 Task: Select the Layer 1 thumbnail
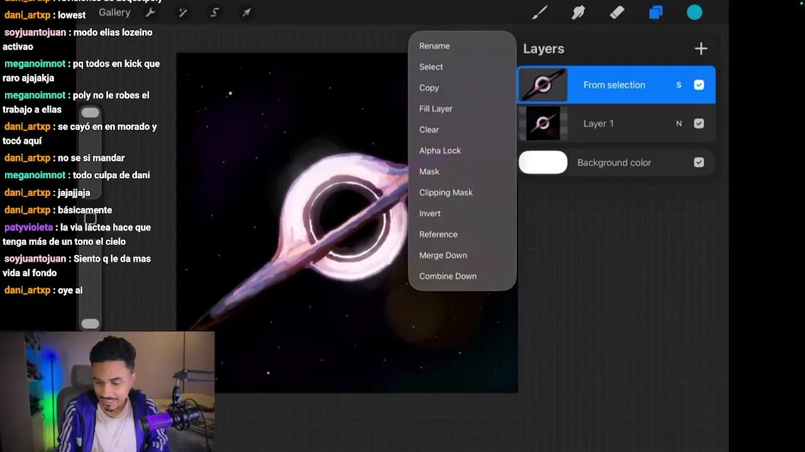pos(543,124)
